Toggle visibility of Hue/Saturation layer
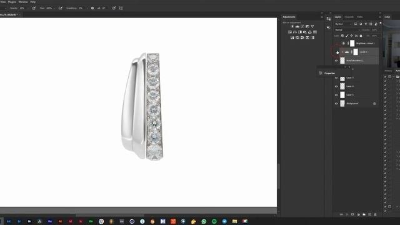Screen dimensions: 400x225 (x=336, y=61)
